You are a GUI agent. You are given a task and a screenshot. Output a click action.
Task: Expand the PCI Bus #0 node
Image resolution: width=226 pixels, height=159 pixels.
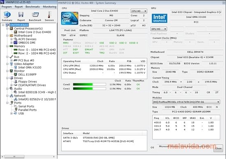click(x=12, y=60)
